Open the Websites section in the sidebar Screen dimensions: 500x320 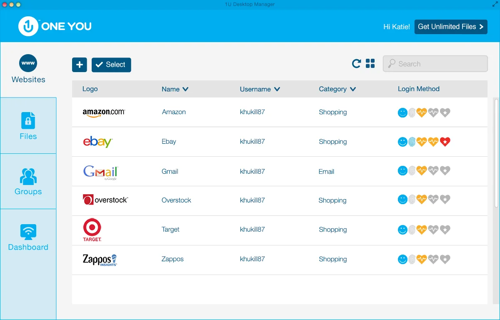point(28,70)
